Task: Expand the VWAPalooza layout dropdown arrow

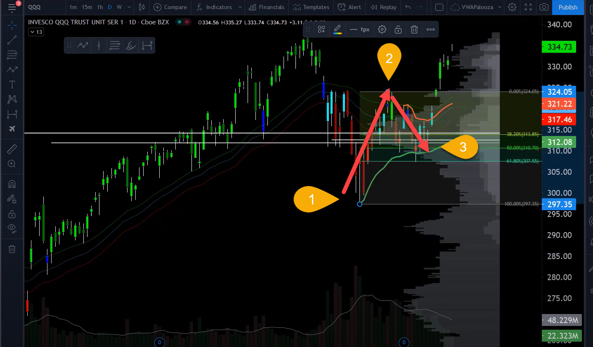Action: (x=500, y=7)
